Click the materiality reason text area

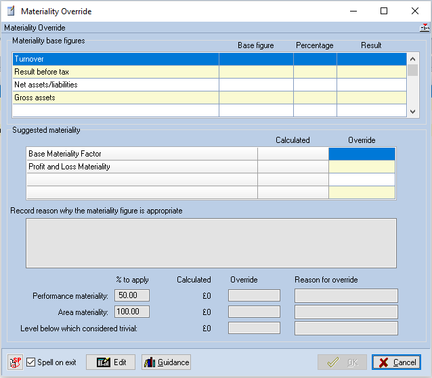(x=211, y=243)
